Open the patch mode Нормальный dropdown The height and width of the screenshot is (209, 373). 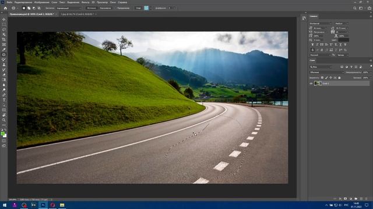(x=69, y=8)
